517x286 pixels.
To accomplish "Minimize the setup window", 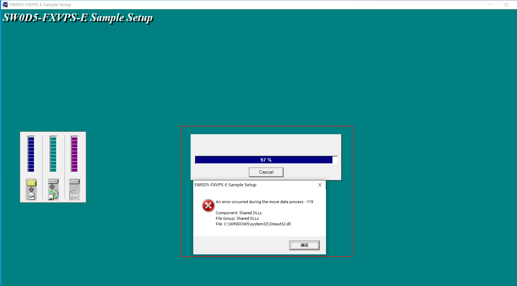I will coord(490,5).
